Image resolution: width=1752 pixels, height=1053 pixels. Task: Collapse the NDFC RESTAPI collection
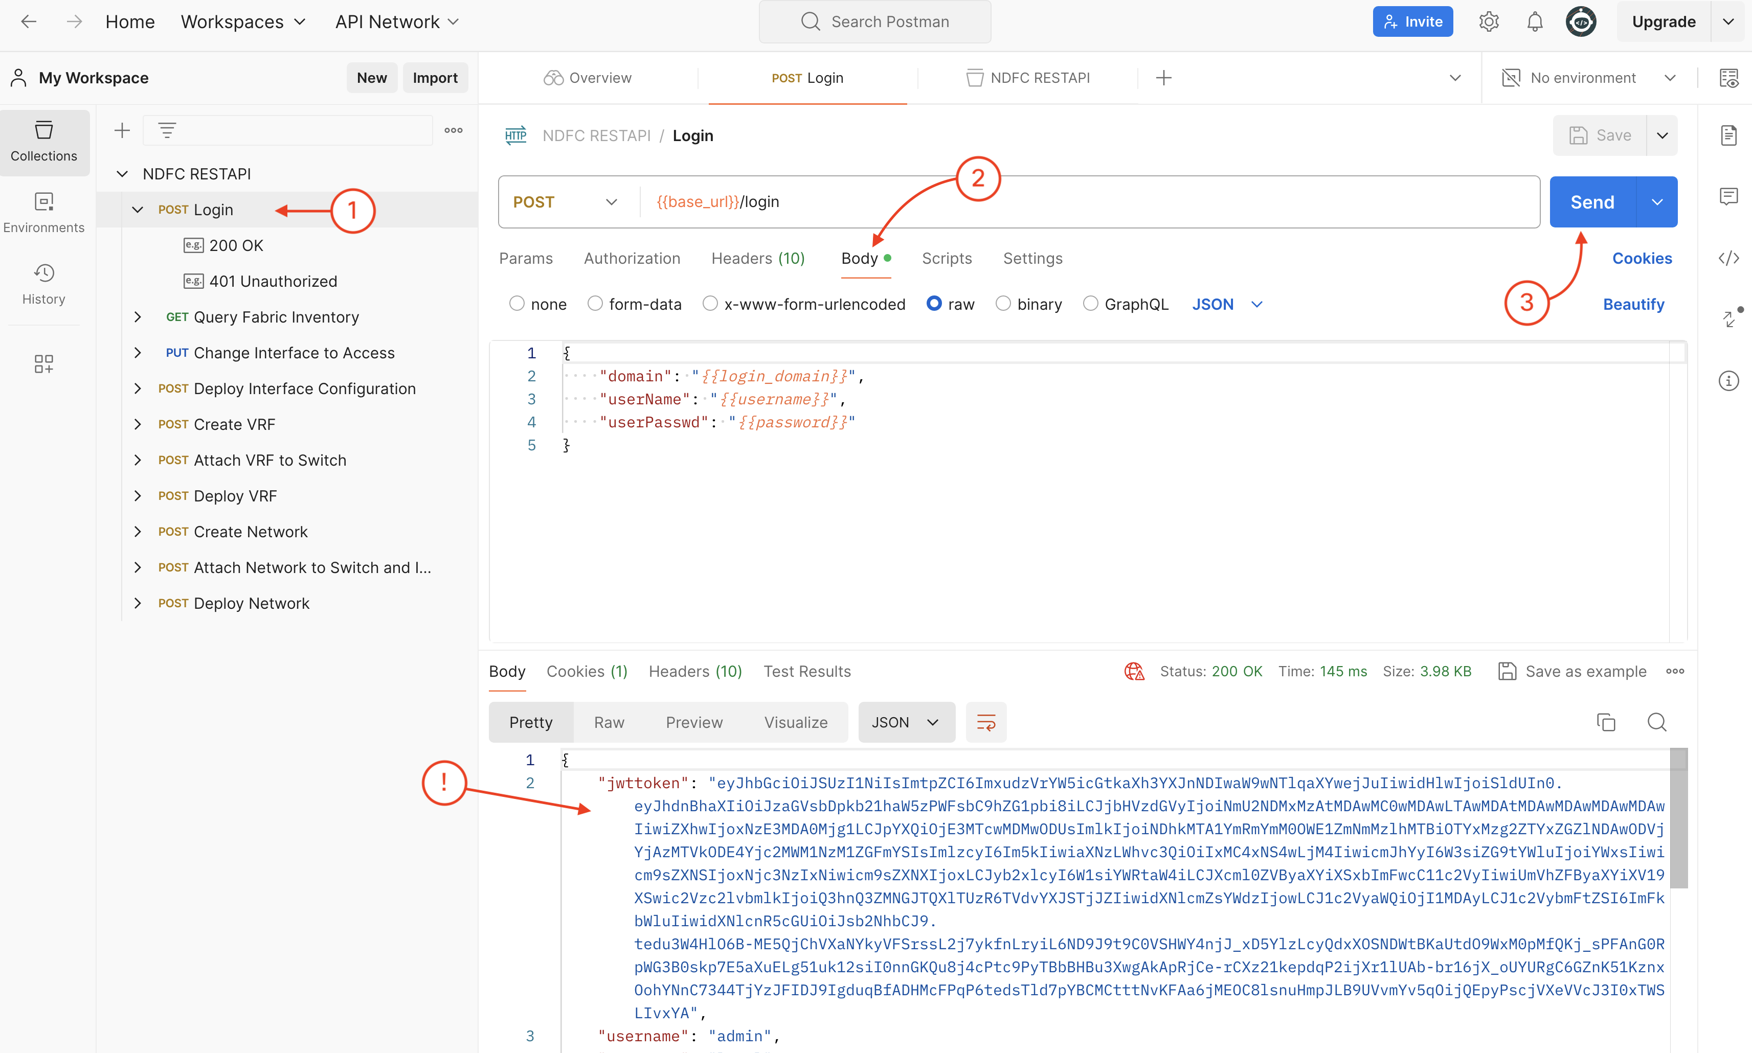click(x=122, y=174)
